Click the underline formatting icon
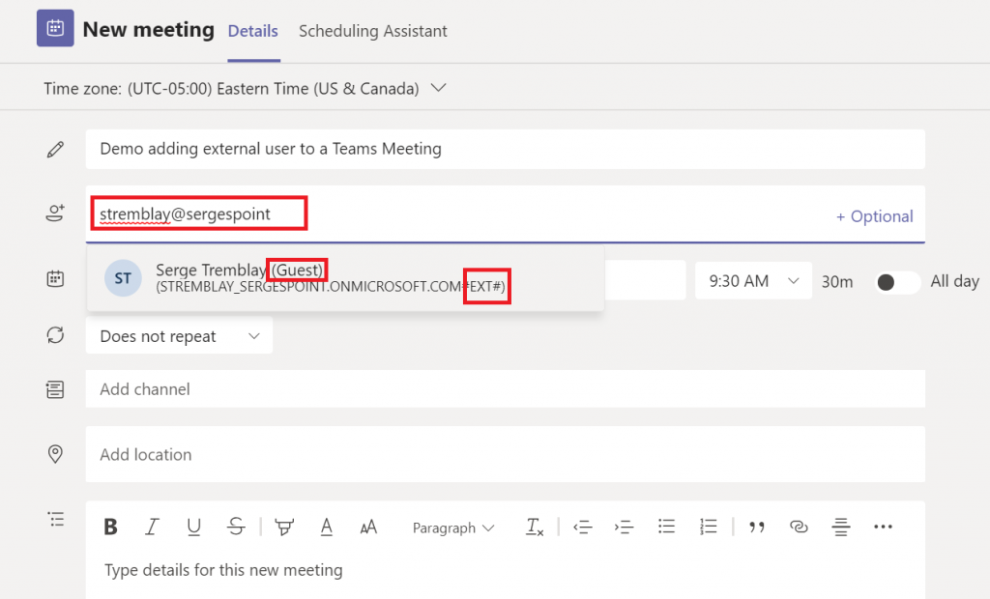Screen dimensions: 990x599 193,527
